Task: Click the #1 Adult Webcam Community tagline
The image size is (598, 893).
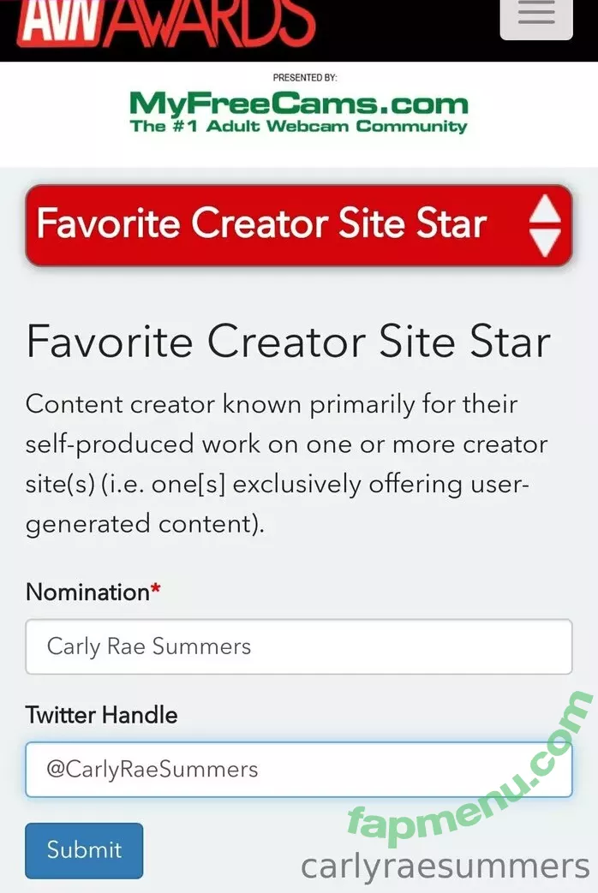Action: pos(299,126)
